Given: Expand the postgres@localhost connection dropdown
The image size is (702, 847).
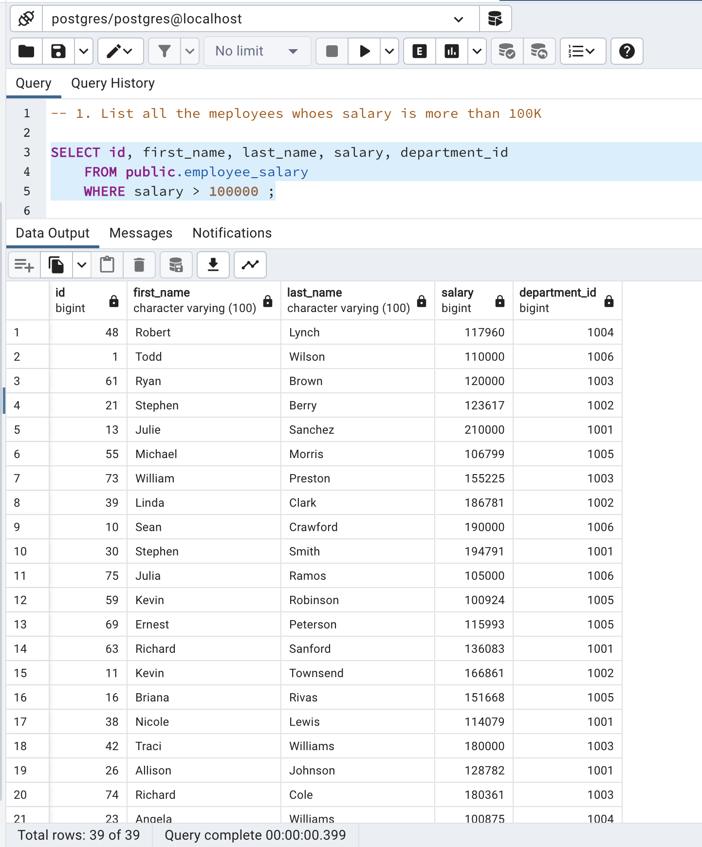Looking at the screenshot, I should click(458, 19).
